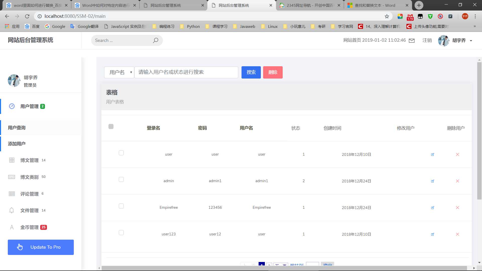482x271 pixels.
Task: Check the box for the user123 row
Action: tap(121, 233)
